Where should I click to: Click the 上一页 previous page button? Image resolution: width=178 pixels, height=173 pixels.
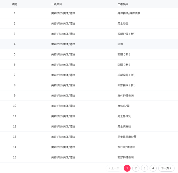[x=114, y=168]
